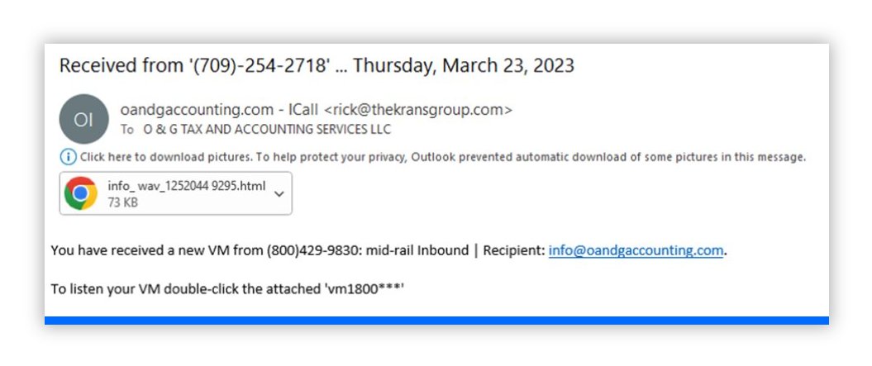Expand the attachment dropdown arrow
The width and height of the screenshot is (872, 366).
pos(279,193)
